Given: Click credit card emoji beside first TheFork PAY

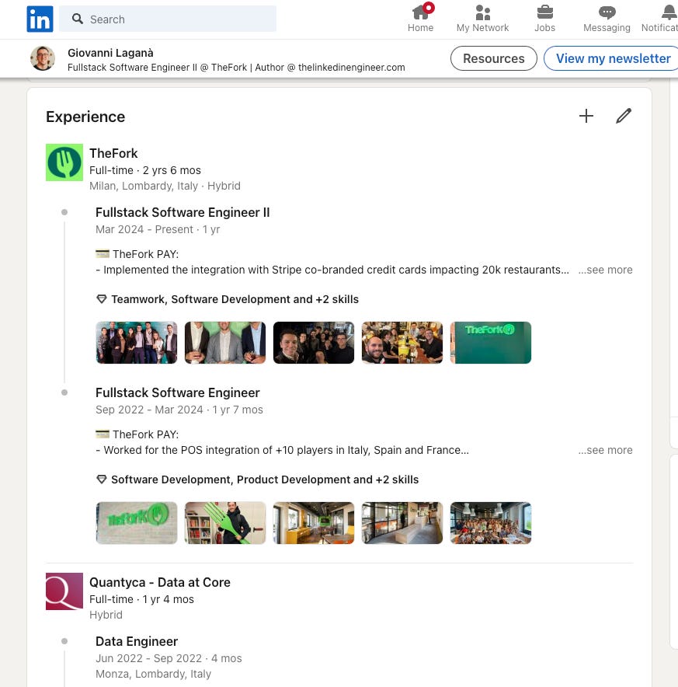Looking at the screenshot, I should pyautogui.click(x=103, y=253).
